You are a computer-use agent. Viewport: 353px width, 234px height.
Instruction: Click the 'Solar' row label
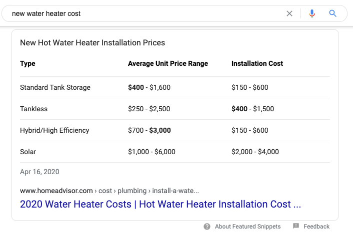click(x=28, y=152)
